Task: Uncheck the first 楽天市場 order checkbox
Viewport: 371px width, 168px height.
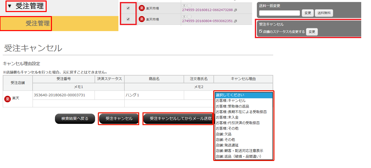Action: [x=128, y=8]
